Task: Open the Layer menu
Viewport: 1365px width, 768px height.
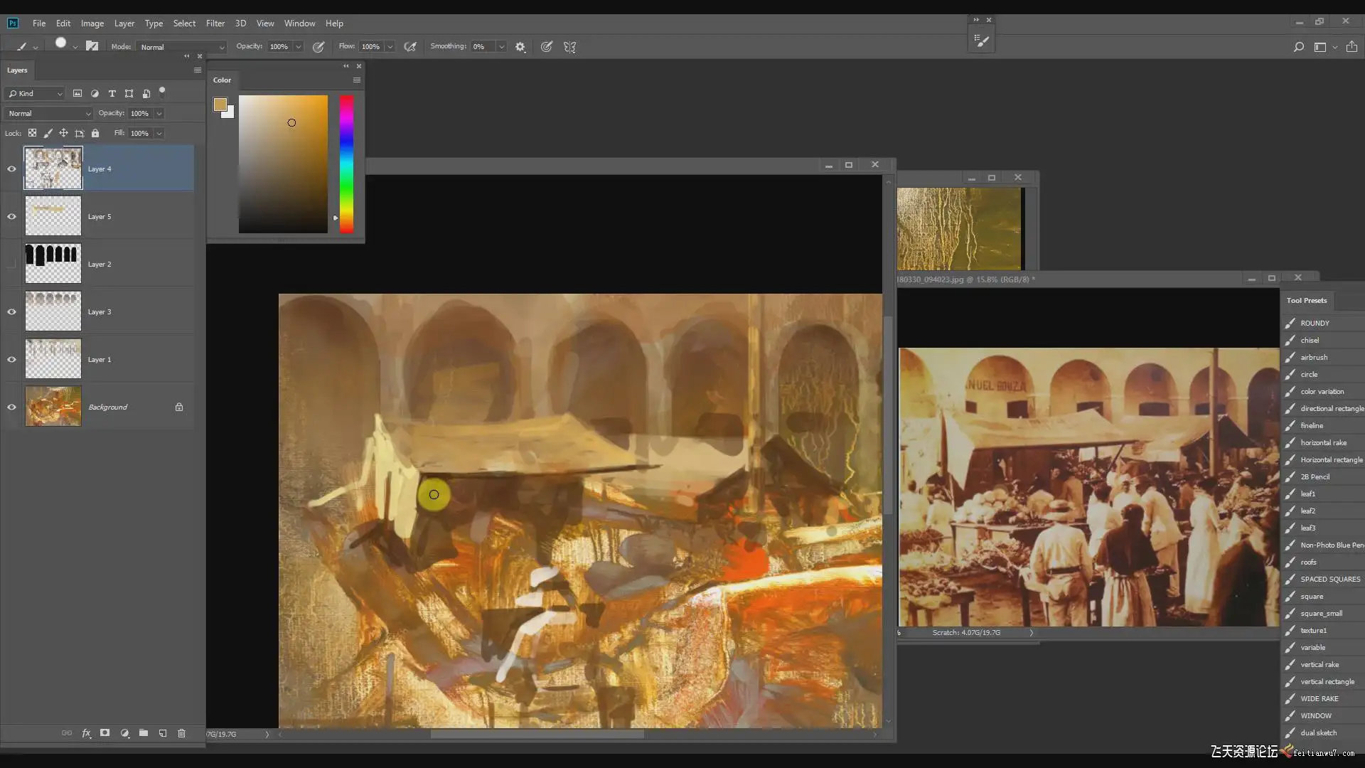Action: click(124, 23)
